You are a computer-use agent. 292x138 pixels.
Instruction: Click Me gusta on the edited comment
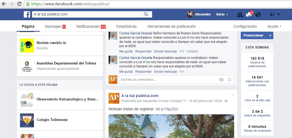point(126,51)
